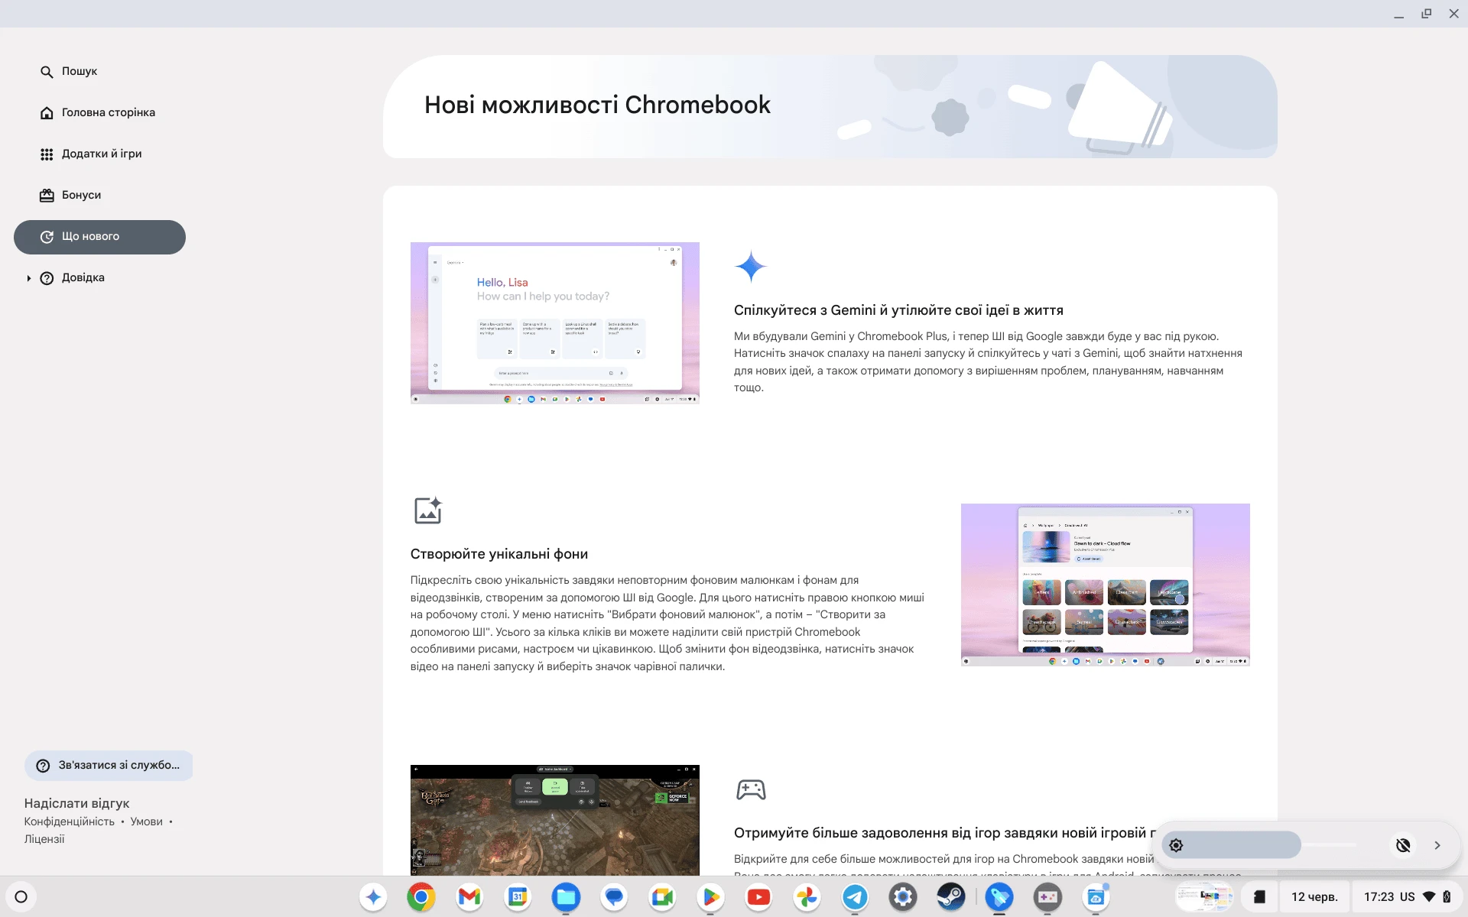Open Google Calendar from the shelf
Viewport: 1468px width, 917px height.
(x=518, y=897)
